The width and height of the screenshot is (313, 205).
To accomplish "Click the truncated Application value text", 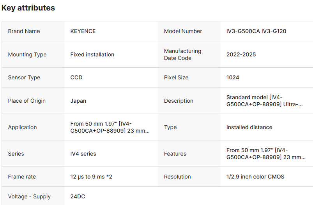I will point(110,127).
